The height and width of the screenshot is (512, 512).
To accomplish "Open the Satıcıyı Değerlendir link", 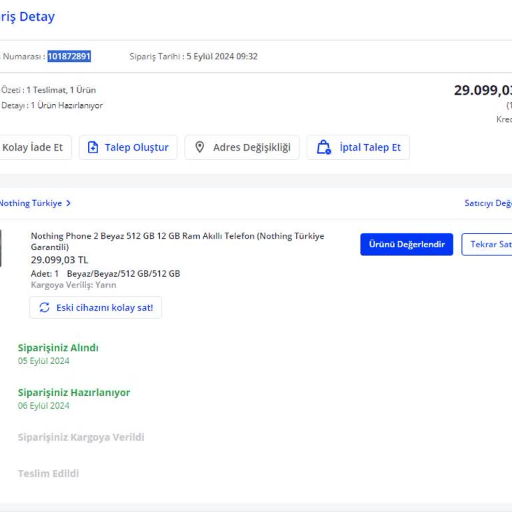I will pyautogui.click(x=488, y=203).
